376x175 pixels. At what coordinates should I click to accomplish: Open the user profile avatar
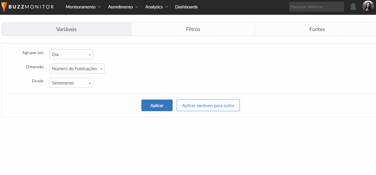pyautogui.click(x=368, y=6)
